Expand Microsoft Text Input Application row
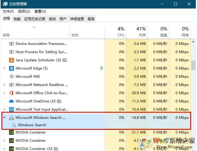This screenshot has height=151, width=197. click(4, 109)
